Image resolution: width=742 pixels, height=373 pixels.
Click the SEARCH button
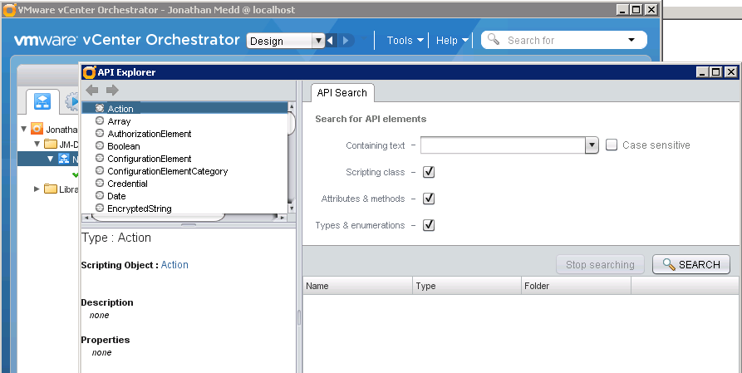click(690, 264)
